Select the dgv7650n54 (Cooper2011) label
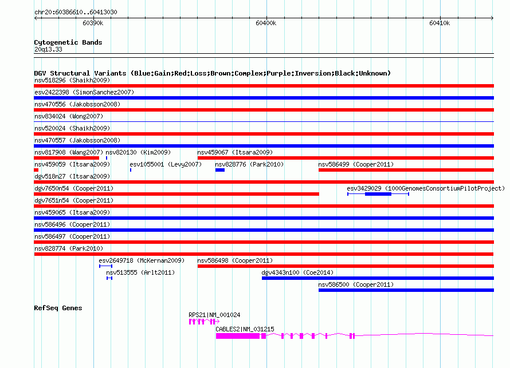The height and width of the screenshot is (368, 510). 74,188
